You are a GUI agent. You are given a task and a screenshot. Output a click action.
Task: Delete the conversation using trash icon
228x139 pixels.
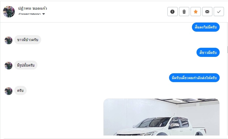[x=184, y=12]
